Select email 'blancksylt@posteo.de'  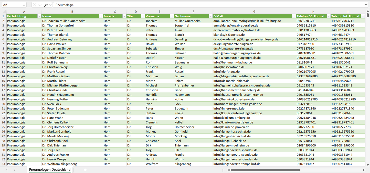click(x=254, y=35)
